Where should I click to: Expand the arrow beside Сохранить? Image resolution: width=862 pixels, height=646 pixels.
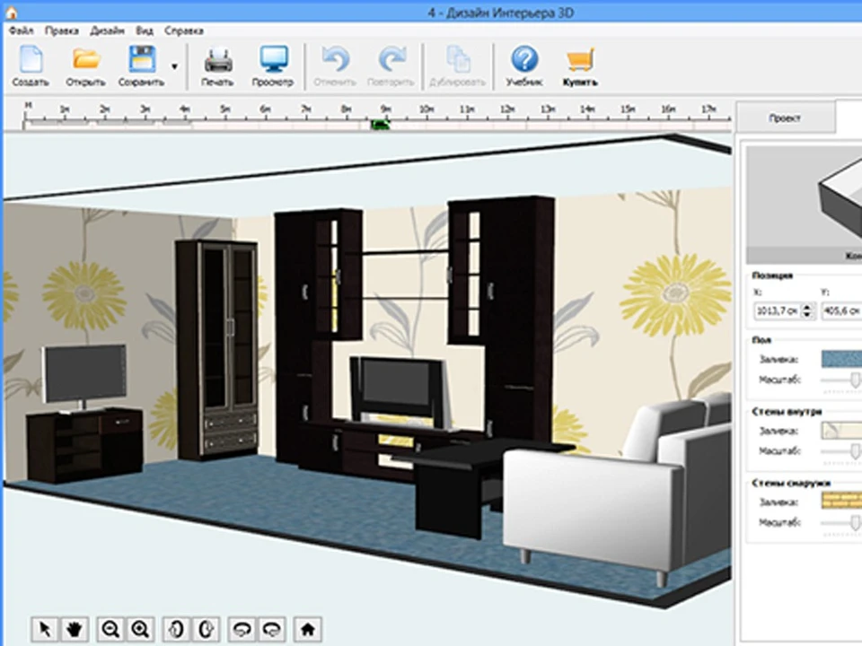click(x=174, y=66)
